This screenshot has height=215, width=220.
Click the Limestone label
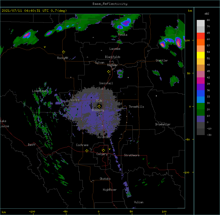tap(39, 91)
